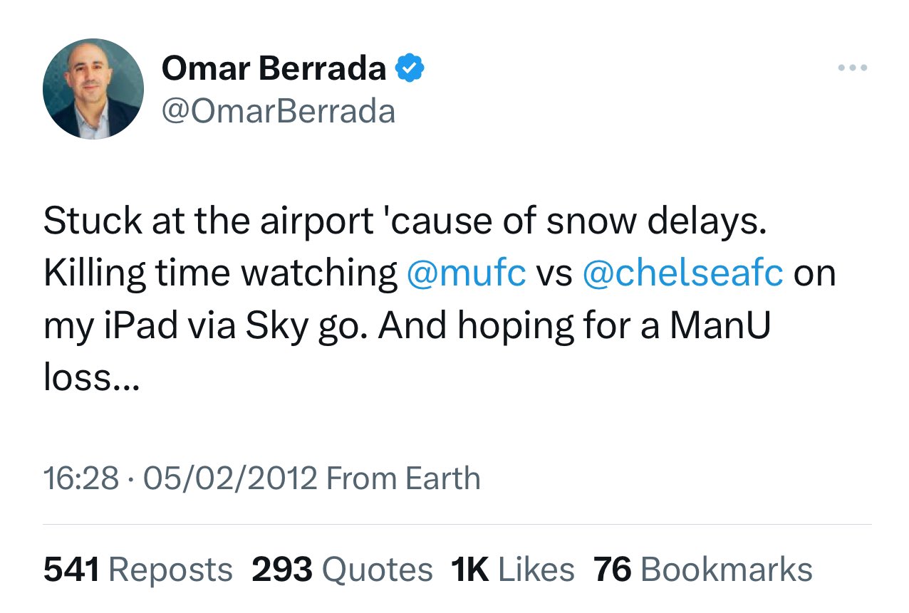
Task: Show the 293 Quotes
Action: (342, 570)
